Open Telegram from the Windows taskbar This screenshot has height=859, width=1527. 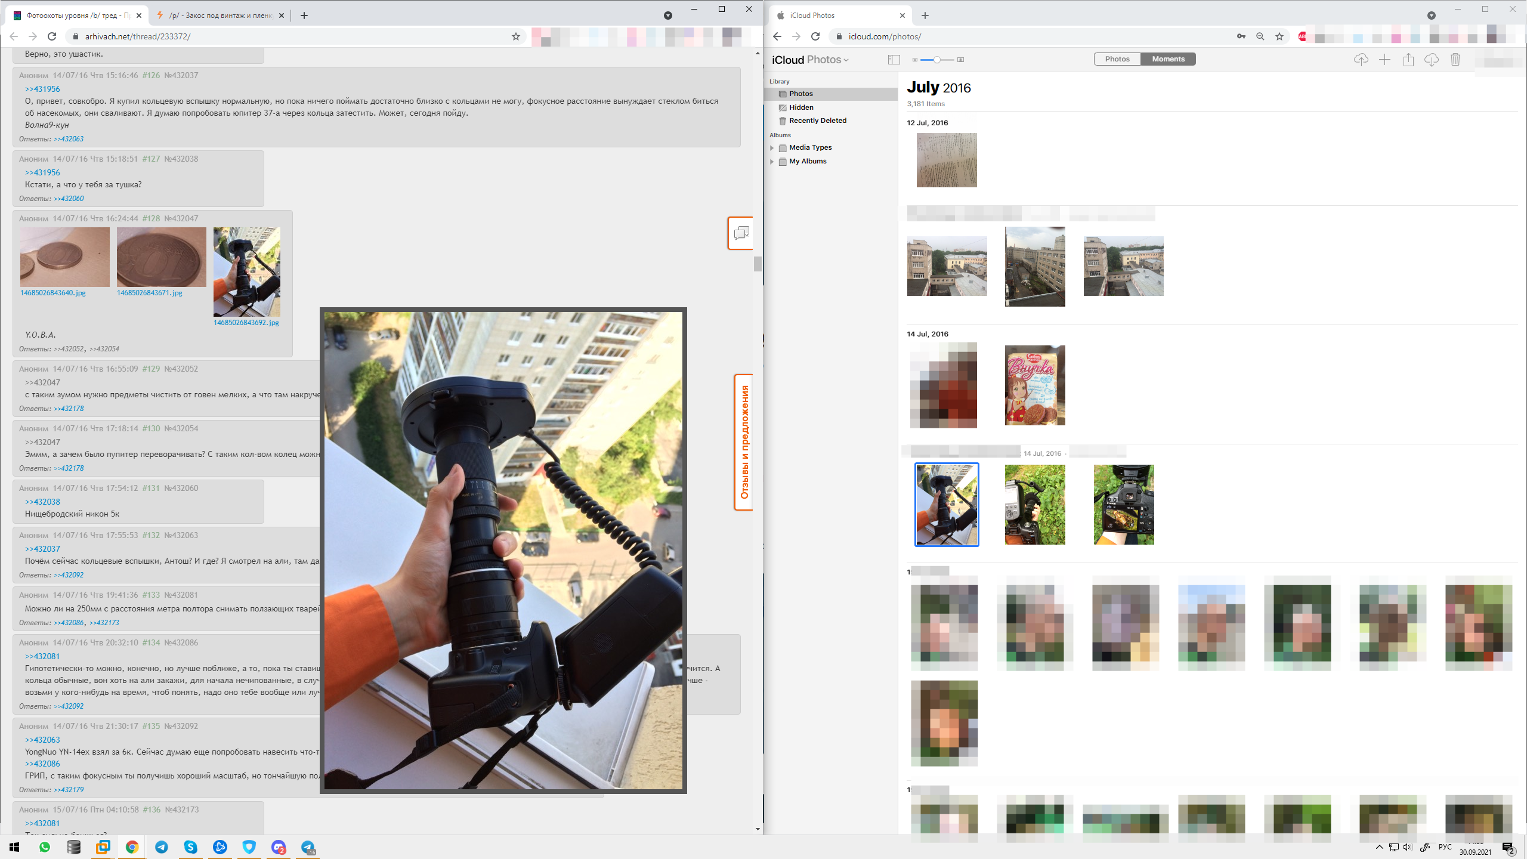coord(162,847)
